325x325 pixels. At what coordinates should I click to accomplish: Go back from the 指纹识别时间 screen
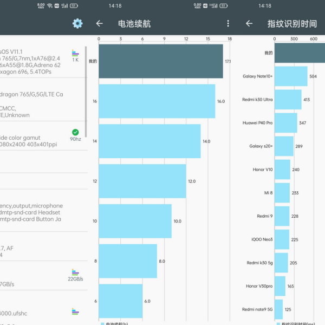pos(249,23)
